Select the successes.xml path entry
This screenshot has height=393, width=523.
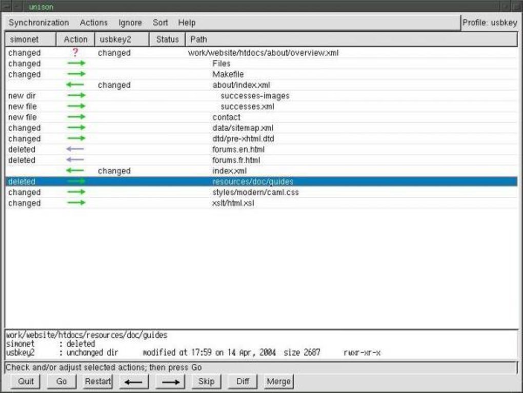247,107
